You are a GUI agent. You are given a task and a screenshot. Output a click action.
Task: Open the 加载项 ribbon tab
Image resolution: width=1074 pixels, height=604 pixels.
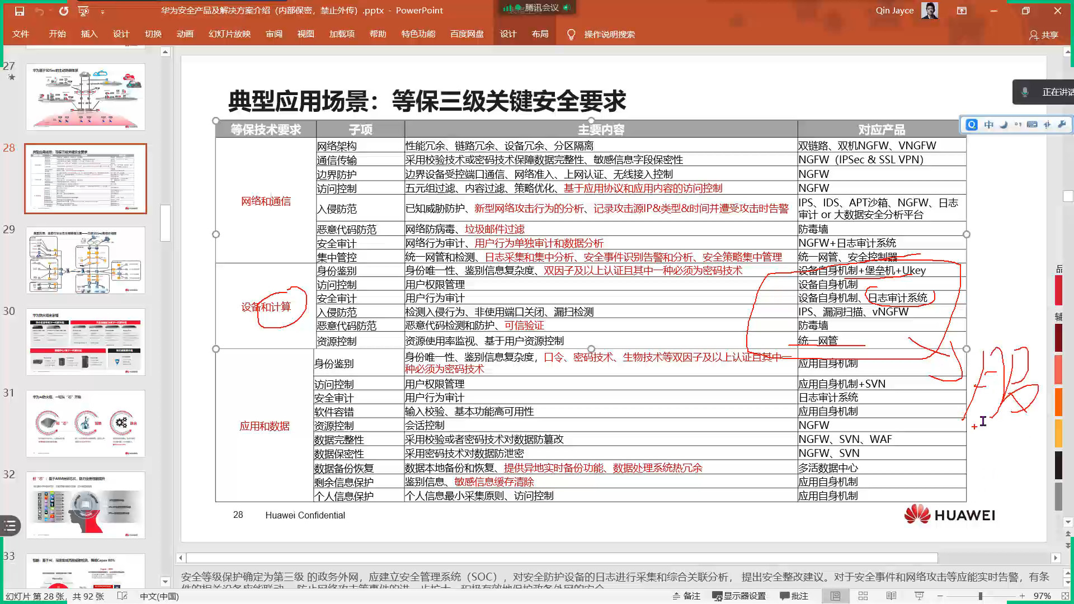click(x=342, y=34)
